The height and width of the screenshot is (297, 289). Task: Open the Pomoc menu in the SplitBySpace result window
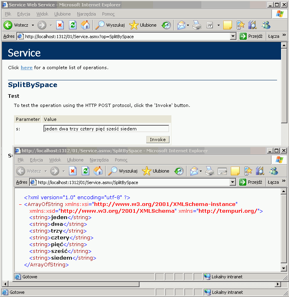point(121,160)
